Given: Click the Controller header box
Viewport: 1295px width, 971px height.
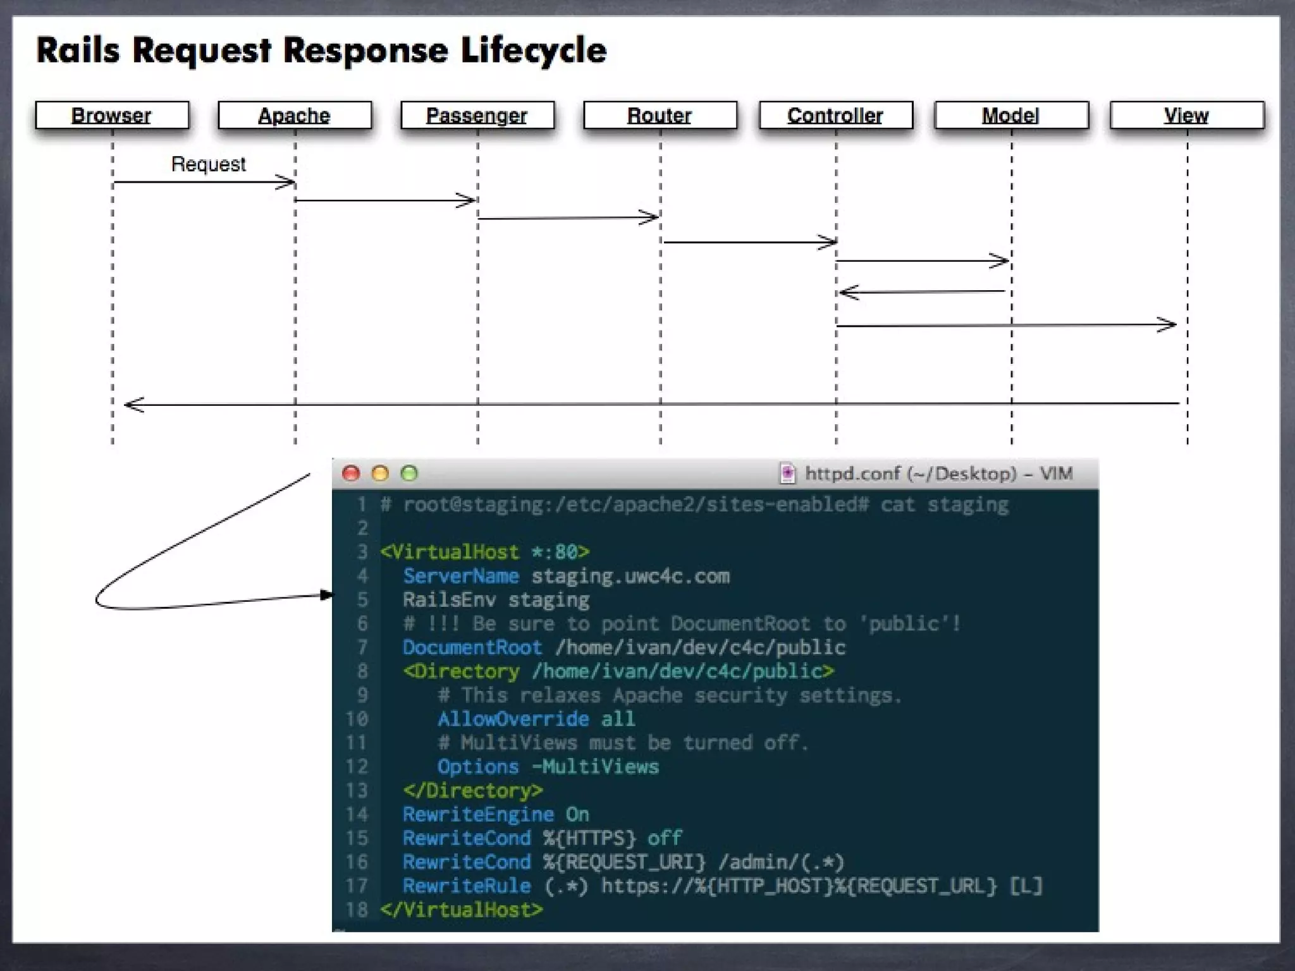Looking at the screenshot, I should 836,115.
